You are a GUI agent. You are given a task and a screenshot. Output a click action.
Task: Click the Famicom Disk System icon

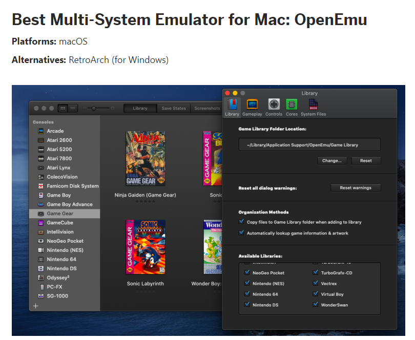coord(41,186)
